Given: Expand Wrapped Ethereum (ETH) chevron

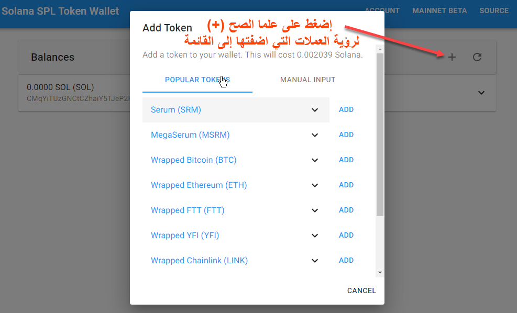Looking at the screenshot, I should 315,185.
